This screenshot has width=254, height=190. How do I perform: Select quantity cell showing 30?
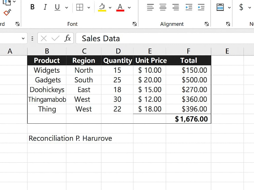pos(117,99)
